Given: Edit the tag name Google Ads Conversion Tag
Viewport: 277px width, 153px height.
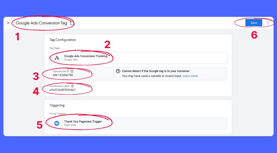Looking at the screenshot, I should point(42,23).
